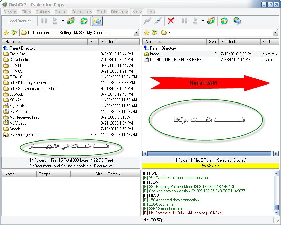Click the right pane favorites star icon
Viewport: 281px width, 225px height.
pyautogui.click(x=147, y=33)
